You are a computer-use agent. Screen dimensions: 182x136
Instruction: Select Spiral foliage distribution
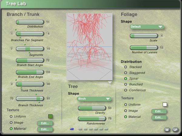(x=126, y=78)
